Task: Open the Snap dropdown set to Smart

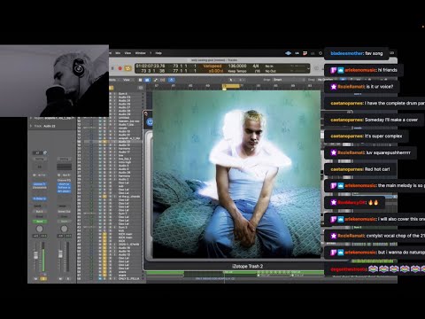Action: (288, 80)
